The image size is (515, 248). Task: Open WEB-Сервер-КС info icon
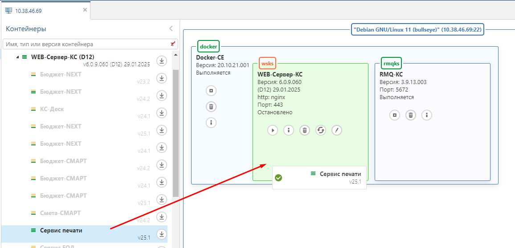289,130
